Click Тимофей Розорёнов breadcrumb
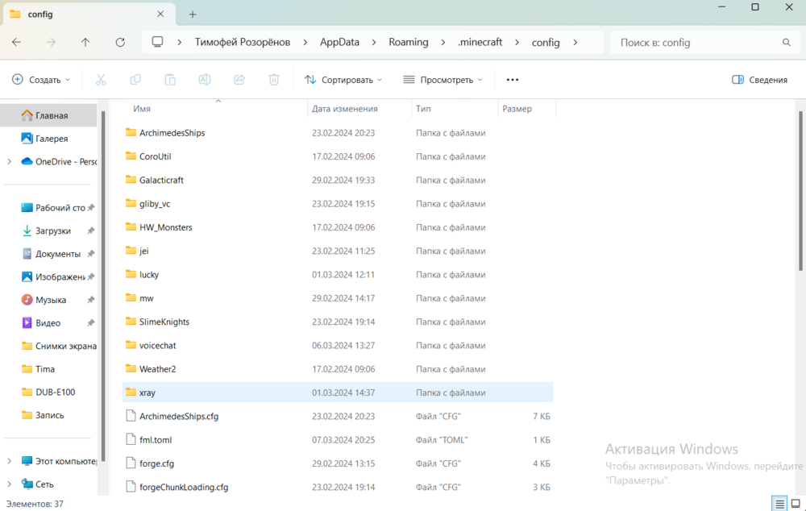This screenshot has width=806, height=511. point(242,42)
